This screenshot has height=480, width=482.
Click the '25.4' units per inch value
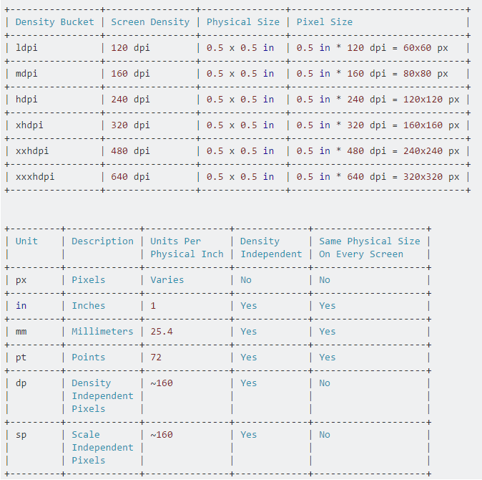(162, 332)
